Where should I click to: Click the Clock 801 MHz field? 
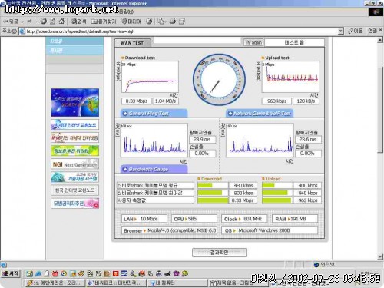[x=244, y=219]
